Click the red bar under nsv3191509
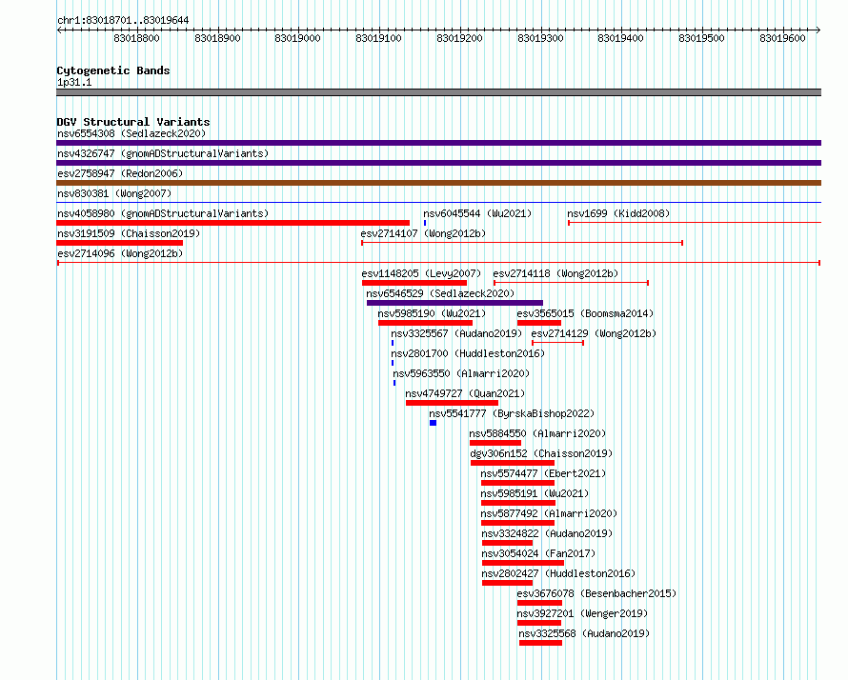The height and width of the screenshot is (680, 848). [x=119, y=243]
